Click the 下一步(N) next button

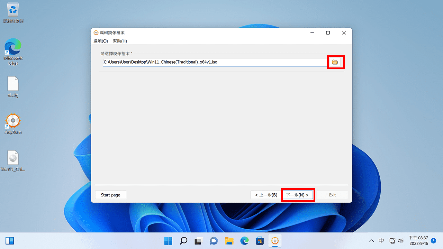tap(297, 195)
